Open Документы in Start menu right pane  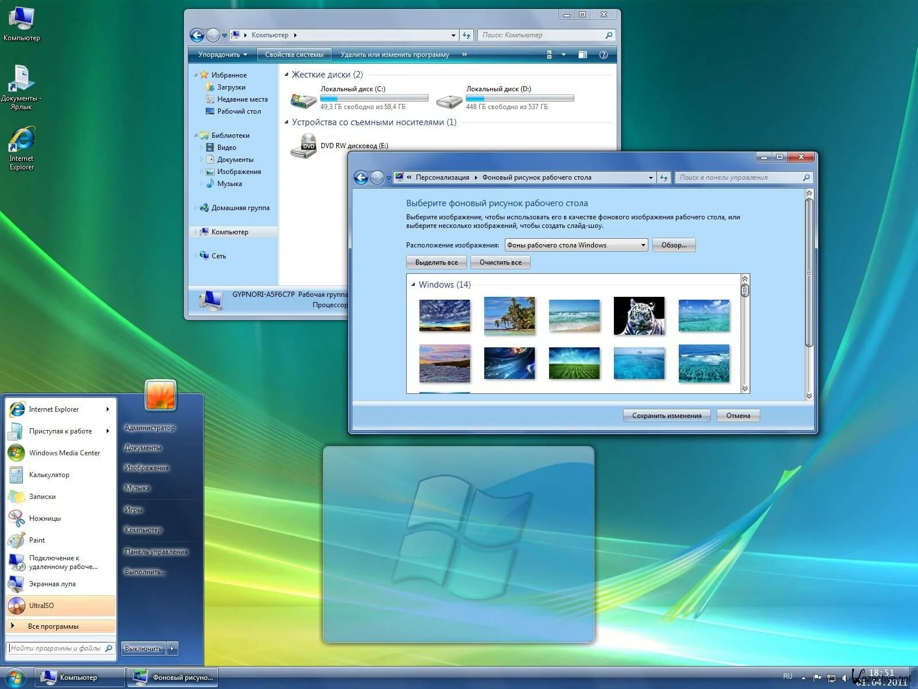[x=143, y=448]
